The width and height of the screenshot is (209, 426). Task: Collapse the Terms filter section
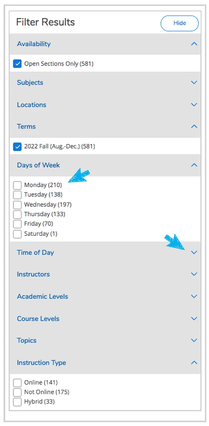194,126
